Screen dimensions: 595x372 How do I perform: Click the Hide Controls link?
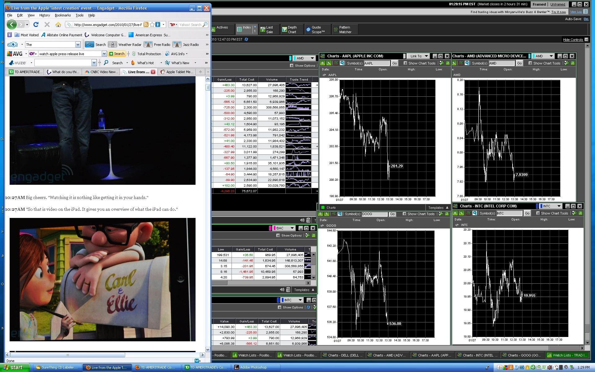pyautogui.click(x=573, y=40)
